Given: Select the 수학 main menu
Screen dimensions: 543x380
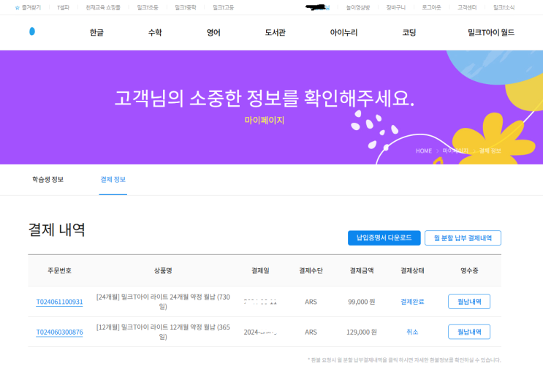Looking at the screenshot, I should click(155, 33).
